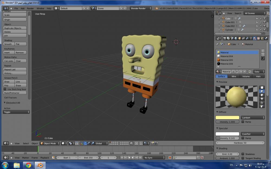Open the Render properties camera icon

(224, 38)
